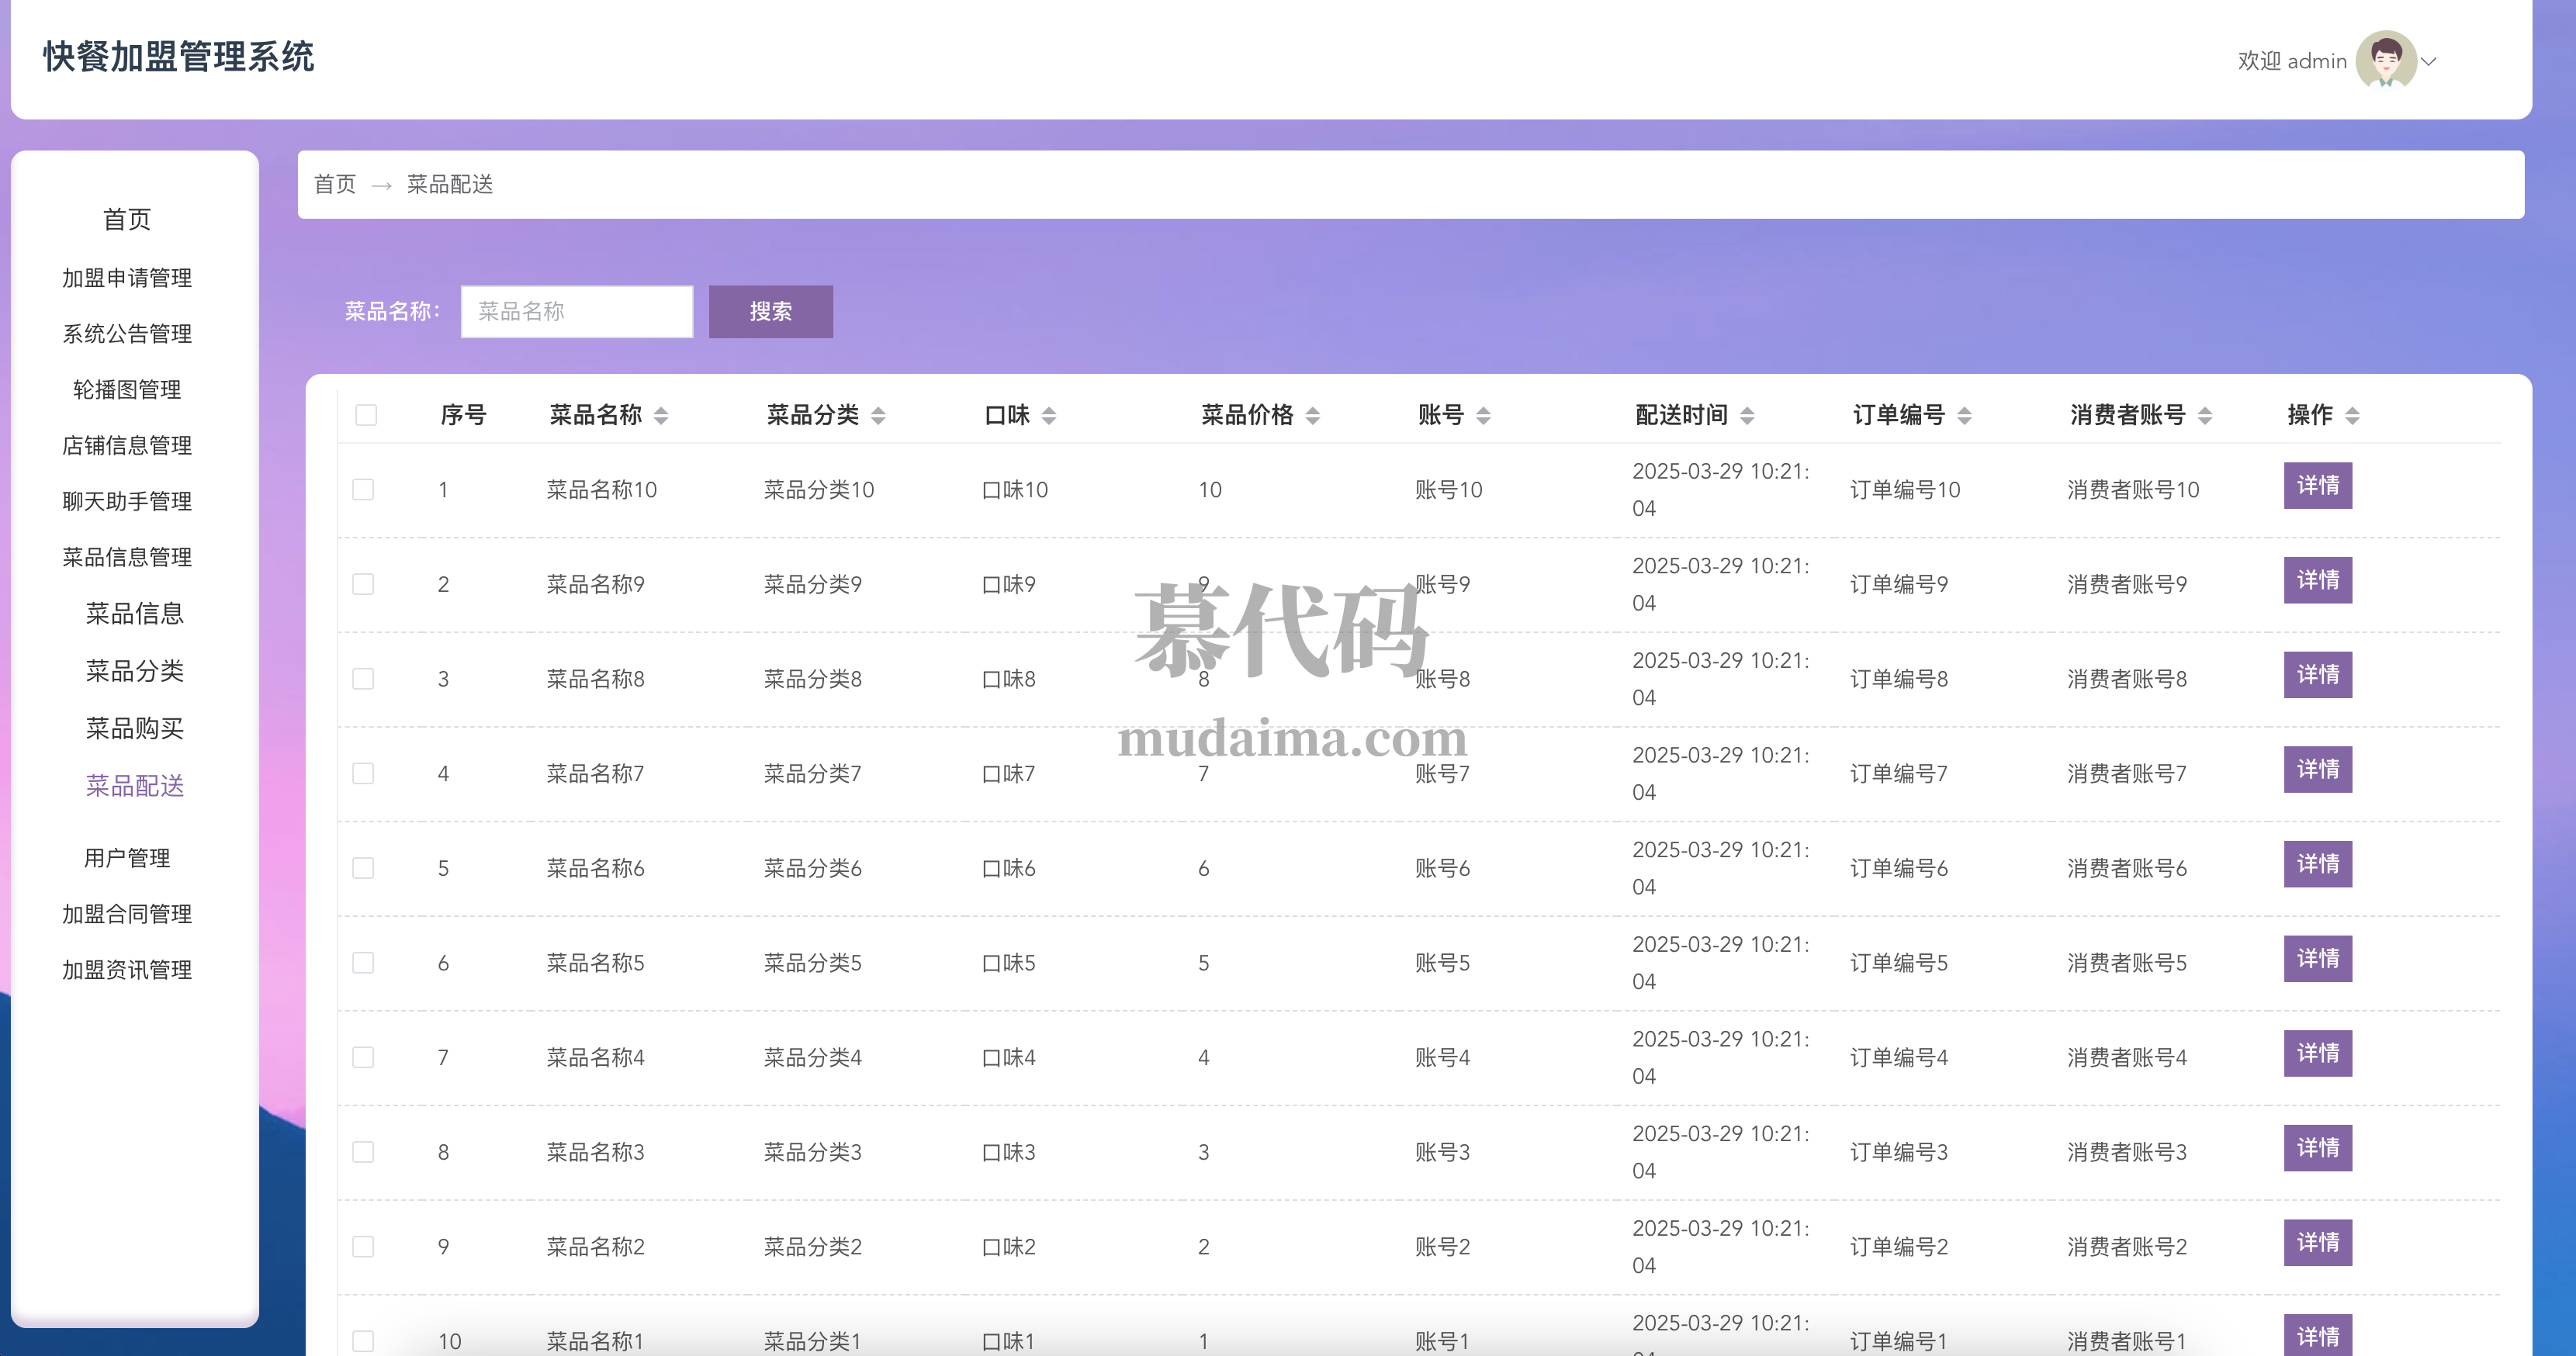Open the admin user dropdown chevron
The image size is (2576, 1356).
click(2429, 62)
